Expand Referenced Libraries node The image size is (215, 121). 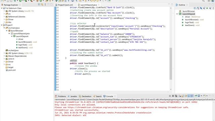pyautogui.click(x=4, y=16)
